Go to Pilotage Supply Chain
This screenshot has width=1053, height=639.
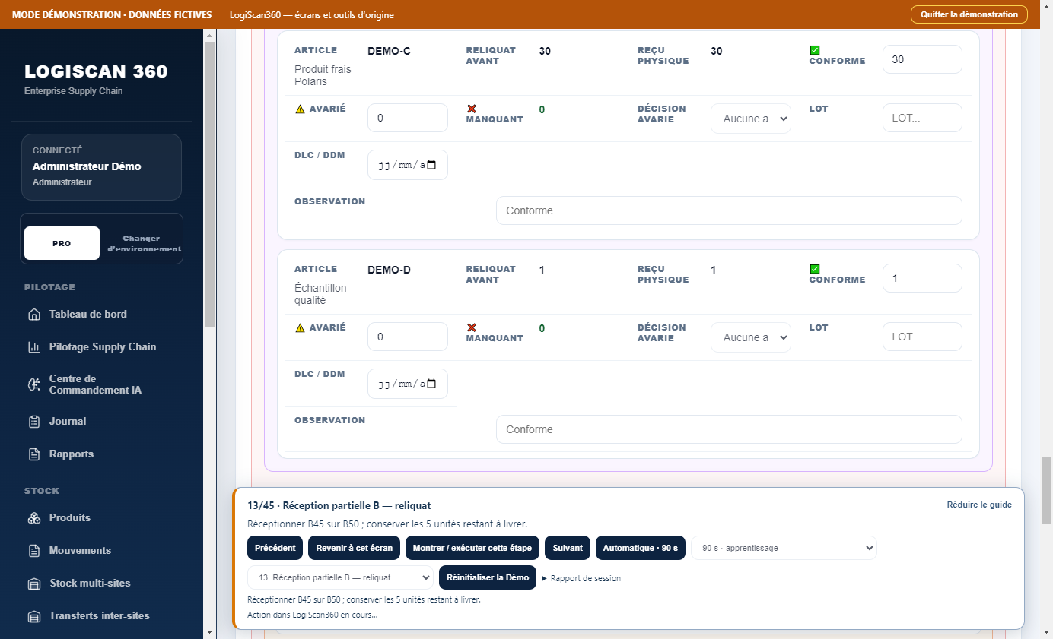(103, 346)
